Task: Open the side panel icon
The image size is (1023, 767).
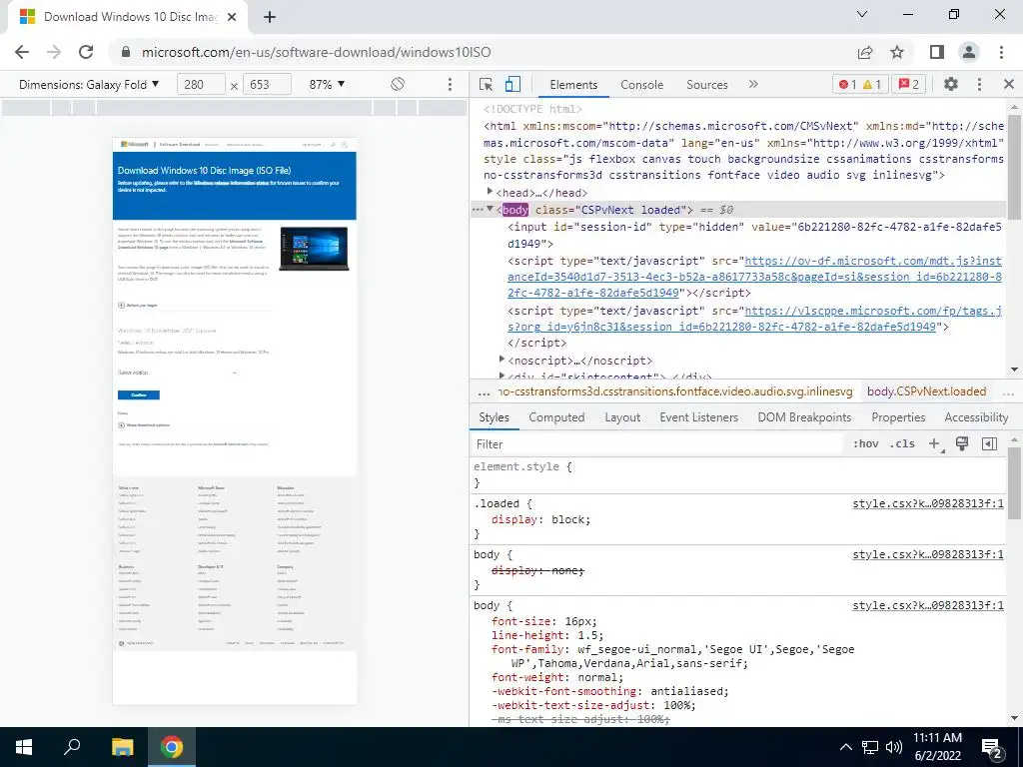Action: 937,52
